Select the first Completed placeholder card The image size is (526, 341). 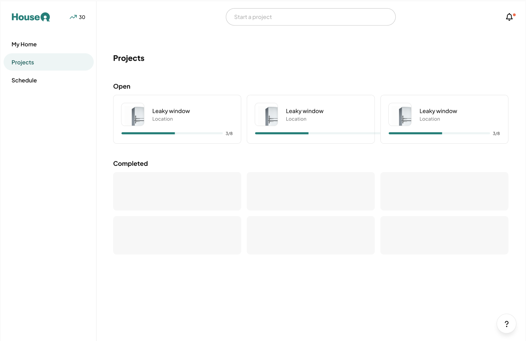tap(177, 191)
